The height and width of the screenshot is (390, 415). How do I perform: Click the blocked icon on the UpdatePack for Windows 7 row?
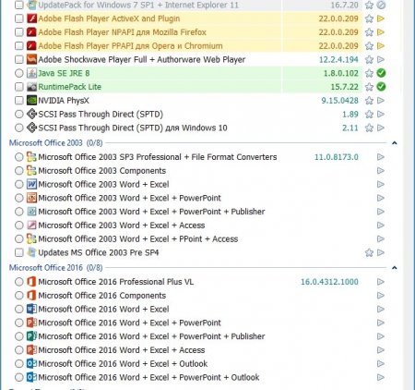(x=381, y=5)
